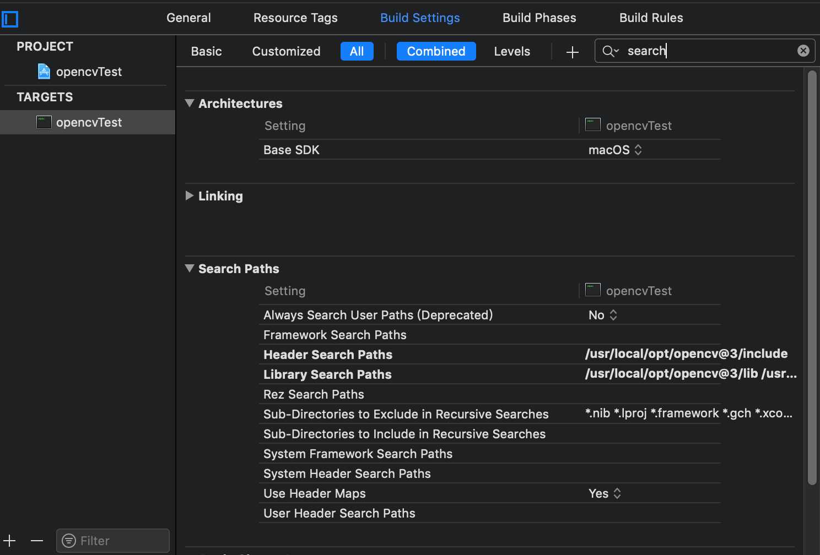Select opencvTest target in sidebar
This screenshot has height=555, width=820.
point(88,122)
